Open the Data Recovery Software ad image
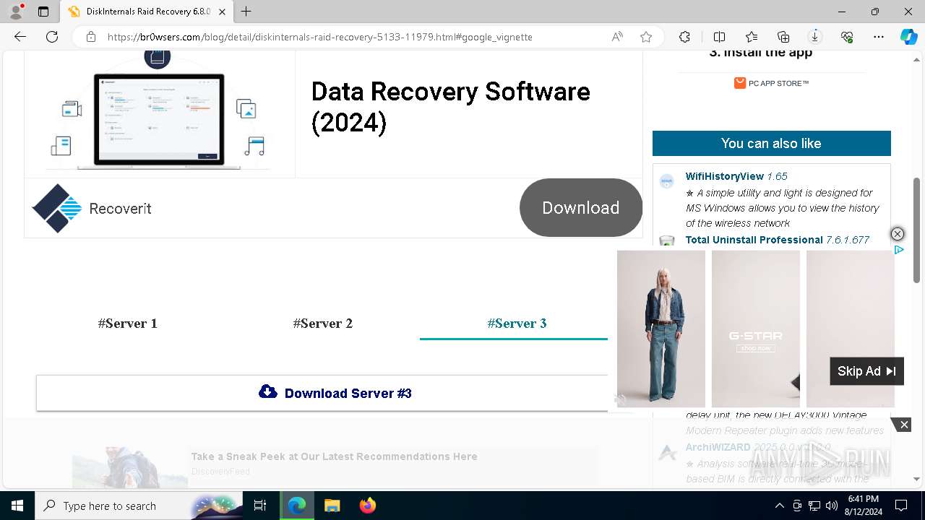This screenshot has width=925, height=520. (x=160, y=110)
